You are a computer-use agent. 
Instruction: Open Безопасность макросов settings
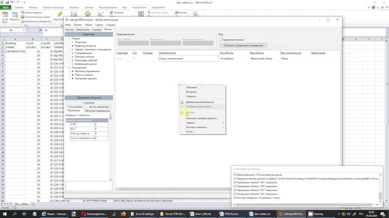pyautogui.click(x=36, y=21)
